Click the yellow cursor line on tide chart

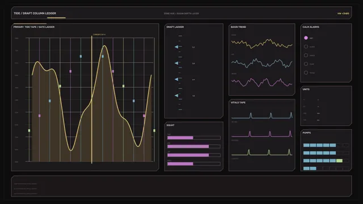92,100
